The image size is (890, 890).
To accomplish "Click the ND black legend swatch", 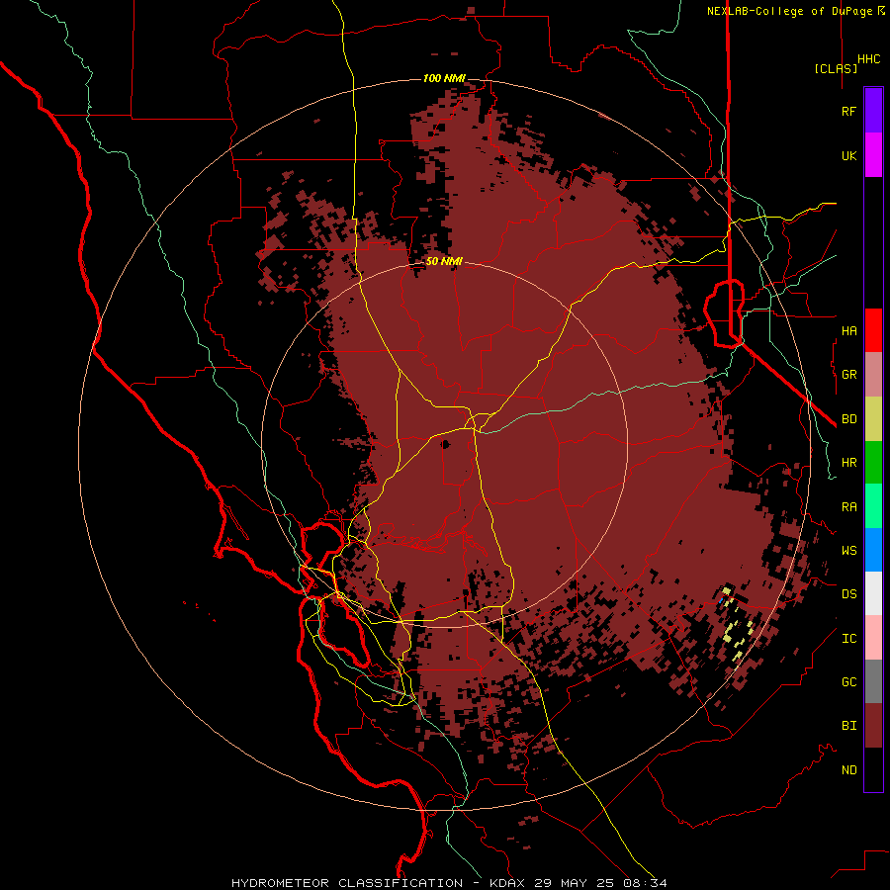I will pos(873,769).
